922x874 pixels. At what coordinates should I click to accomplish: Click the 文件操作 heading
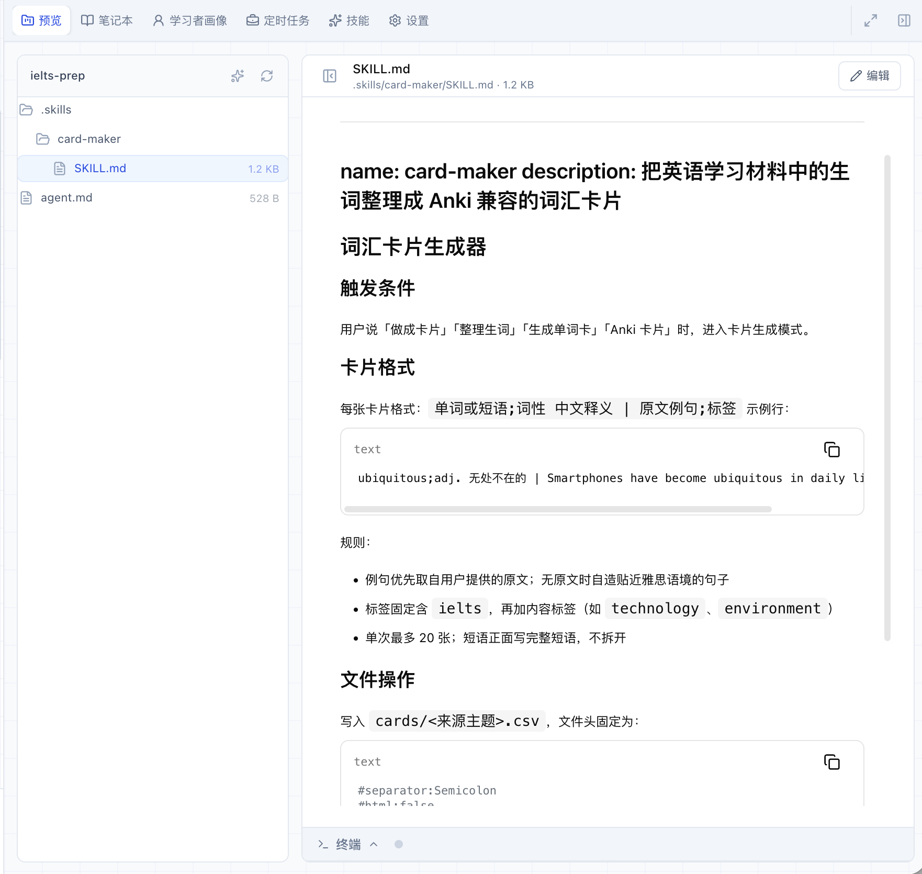378,680
